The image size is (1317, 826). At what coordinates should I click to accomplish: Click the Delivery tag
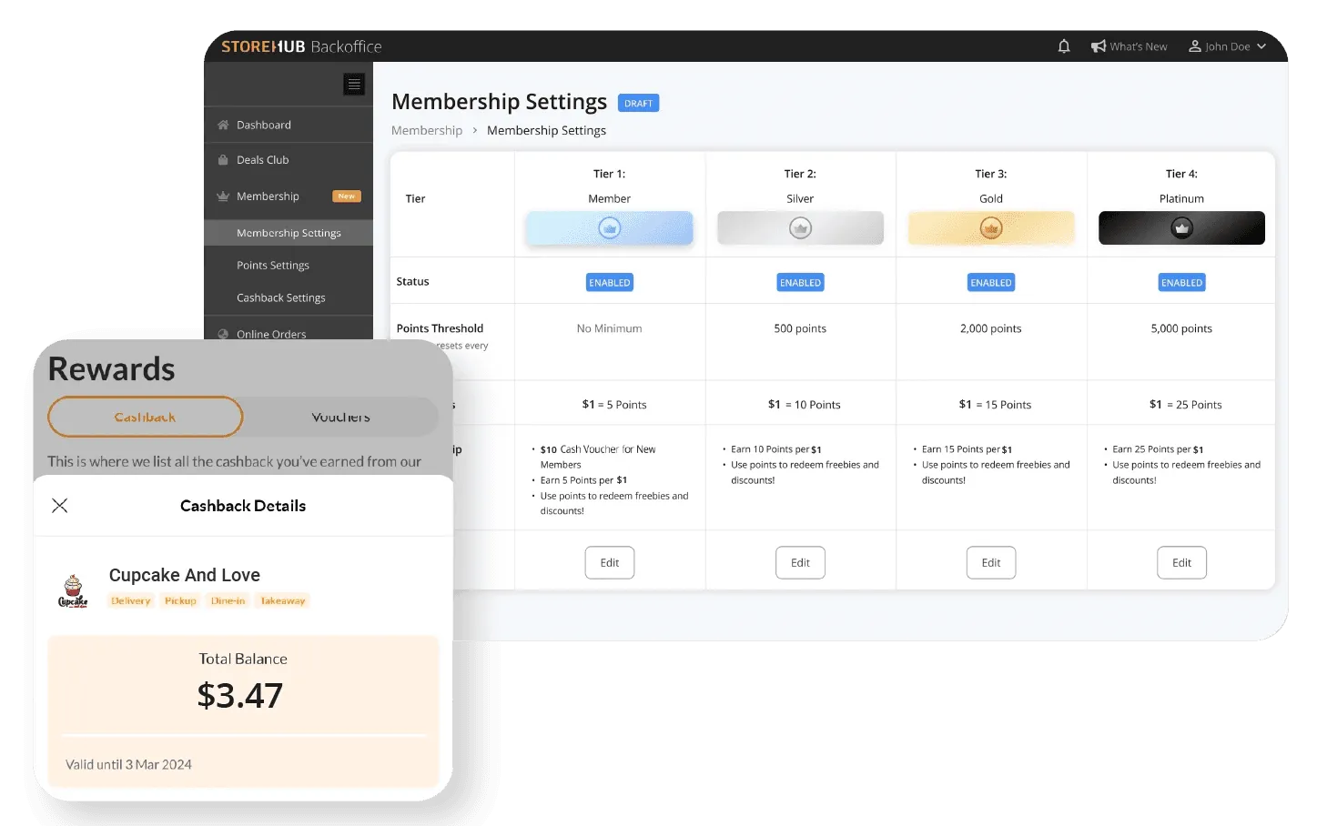131,600
